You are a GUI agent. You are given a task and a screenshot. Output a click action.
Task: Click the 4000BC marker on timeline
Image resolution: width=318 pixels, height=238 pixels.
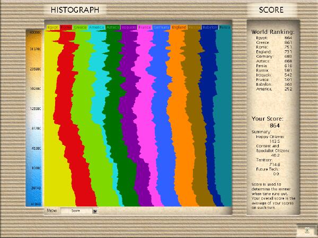click(36, 32)
